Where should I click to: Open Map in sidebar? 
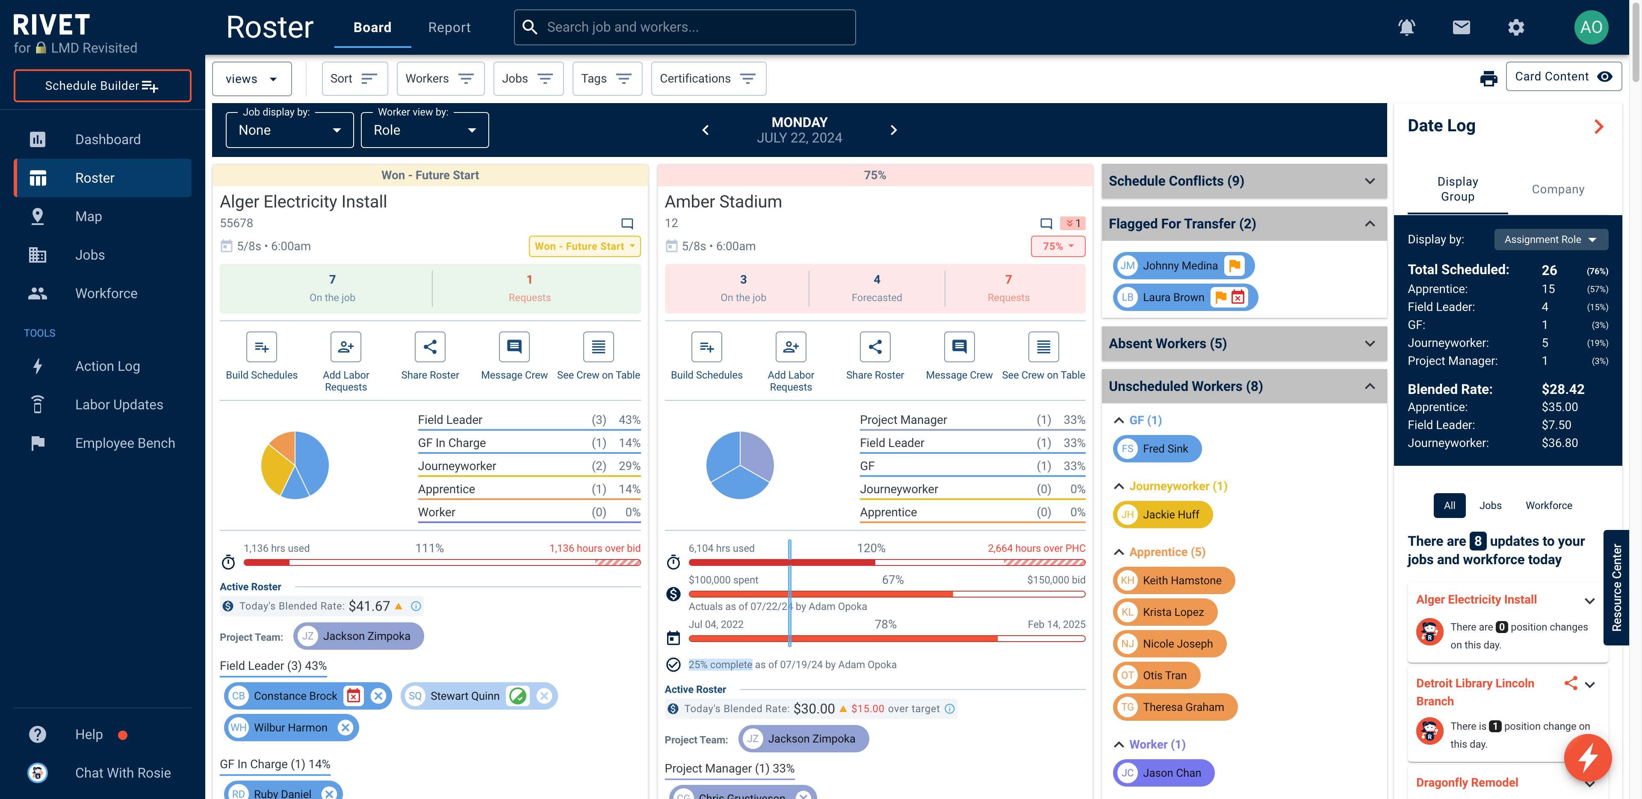[x=103, y=216]
